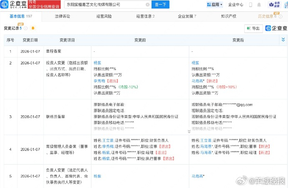288x188 pixels.
Task: Click the 导出 export button
Action: click(253, 28)
